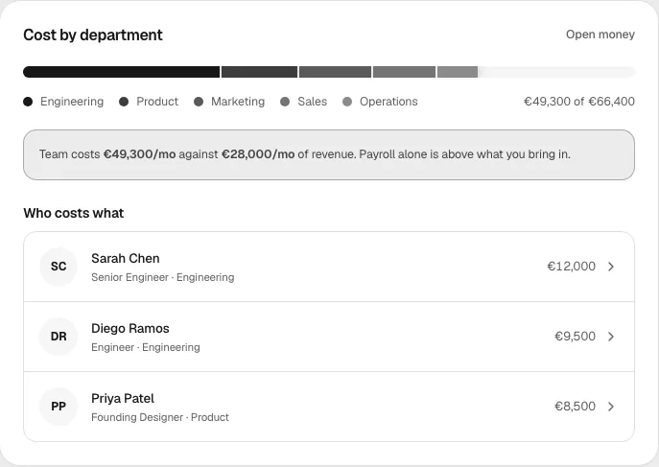
Task: Click the €8,500 cost value
Action: (x=575, y=407)
